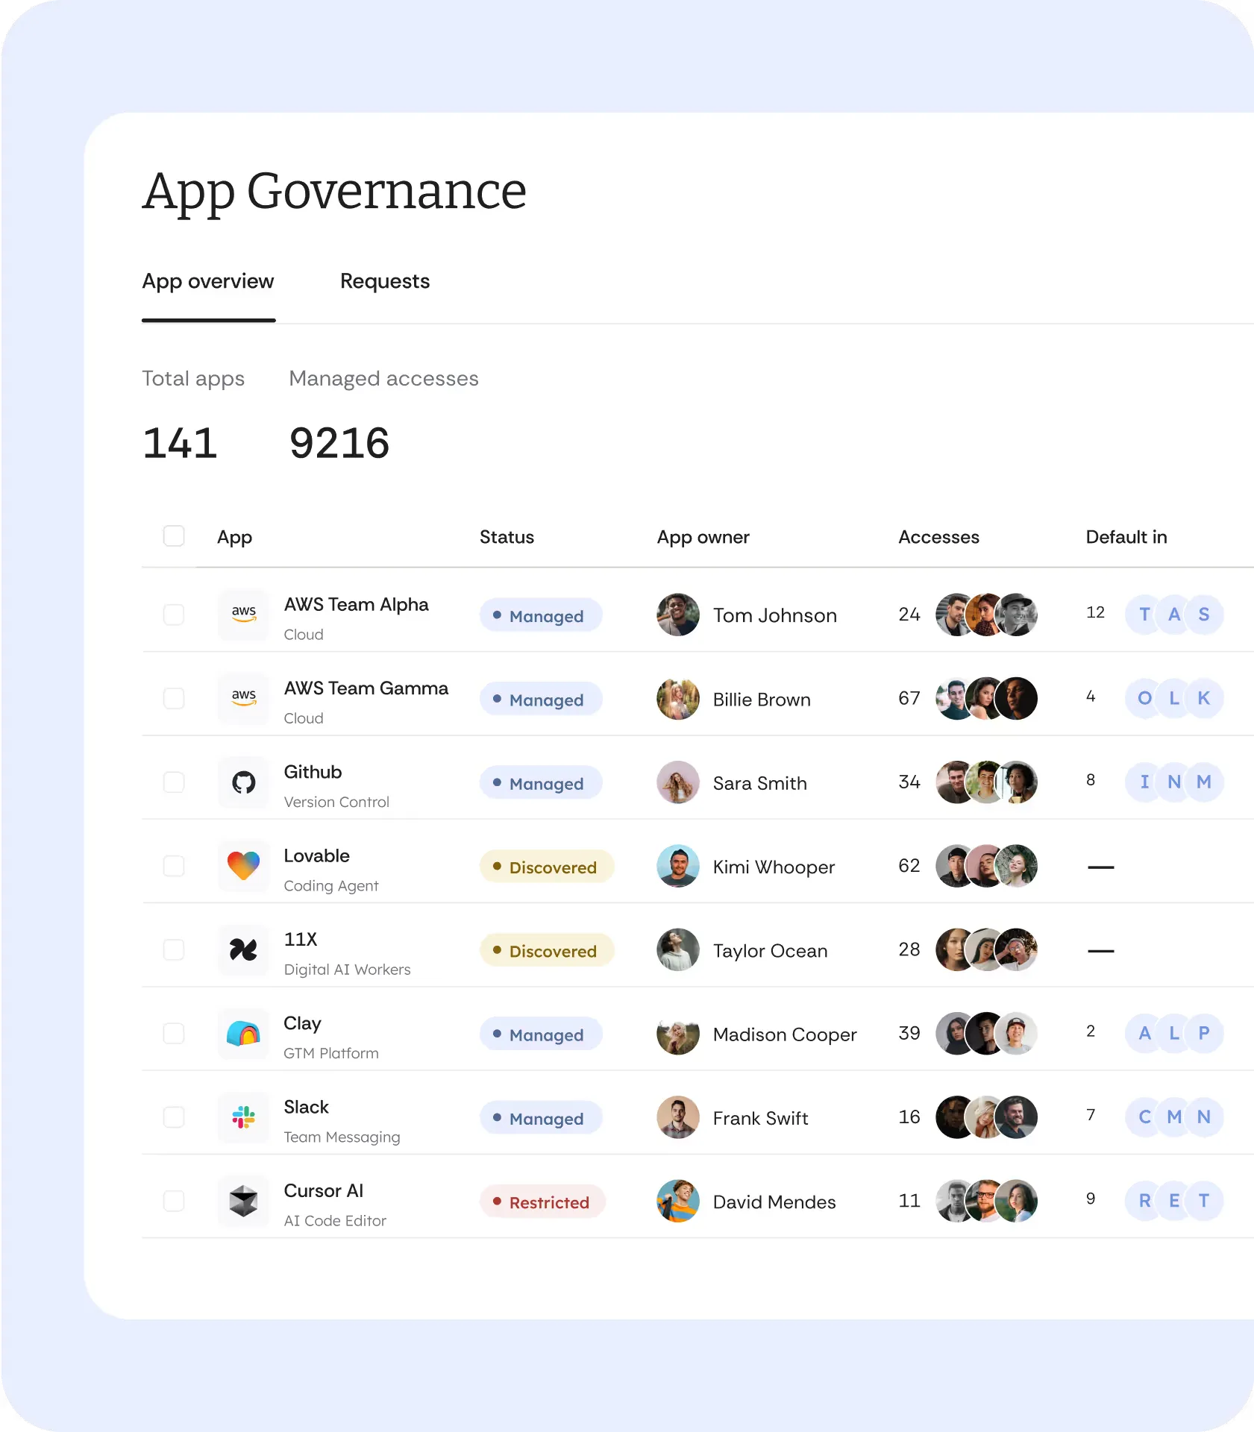
Task: Open the Lovable heart icon
Action: point(243,866)
